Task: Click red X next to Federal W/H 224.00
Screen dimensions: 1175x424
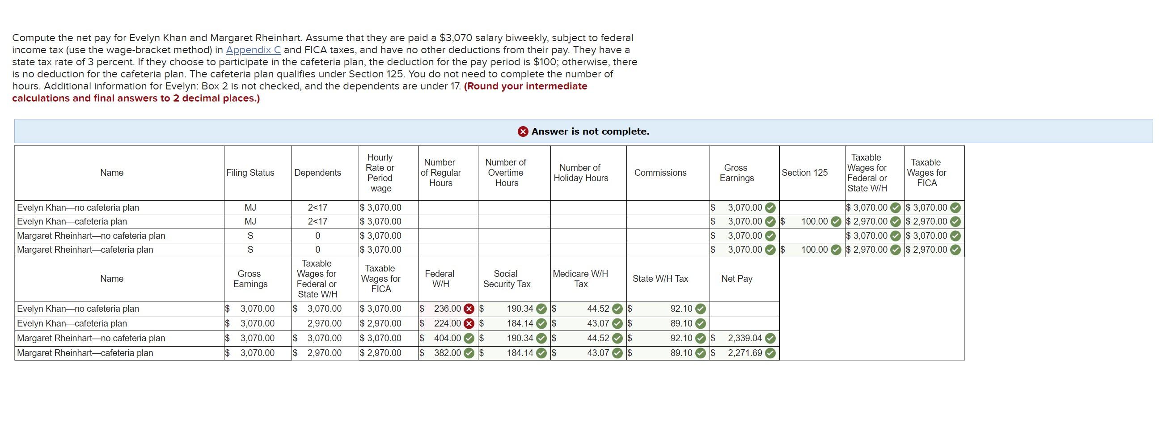Action: (469, 324)
